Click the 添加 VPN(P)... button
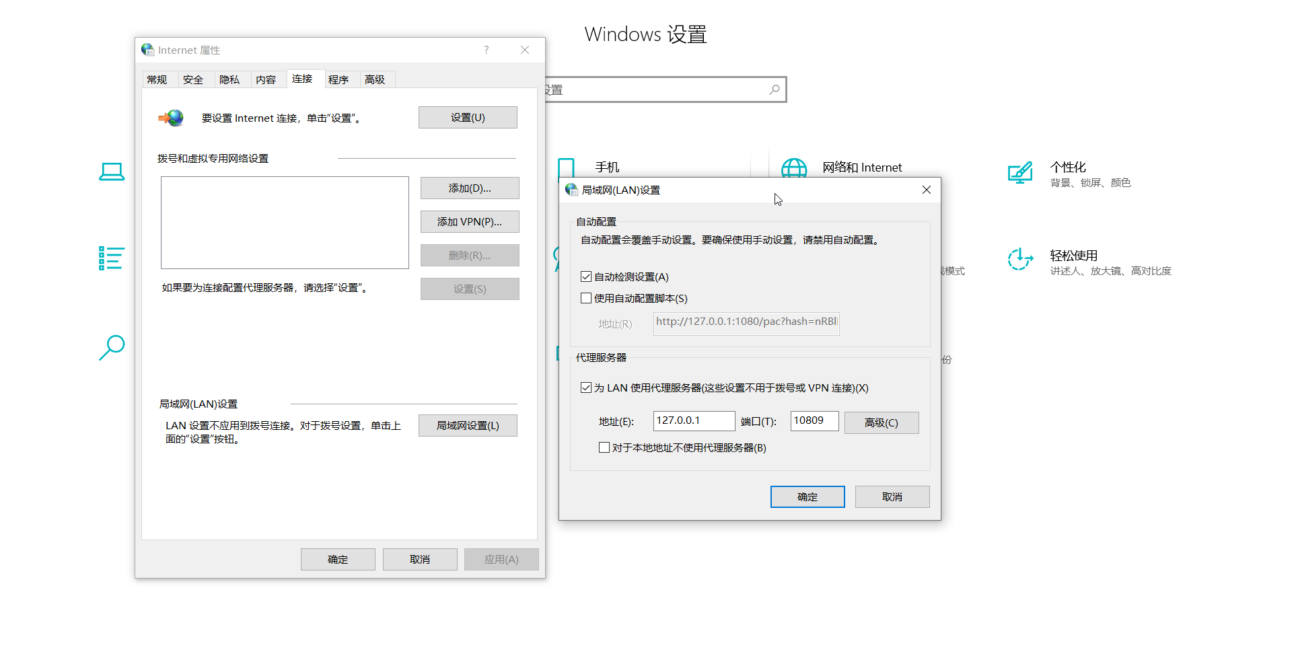Viewport: 1292px width, 666px height. (470, 221)
